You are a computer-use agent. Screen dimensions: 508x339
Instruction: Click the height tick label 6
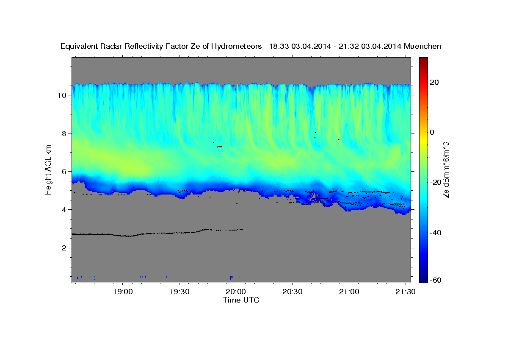tap(64, 172)
